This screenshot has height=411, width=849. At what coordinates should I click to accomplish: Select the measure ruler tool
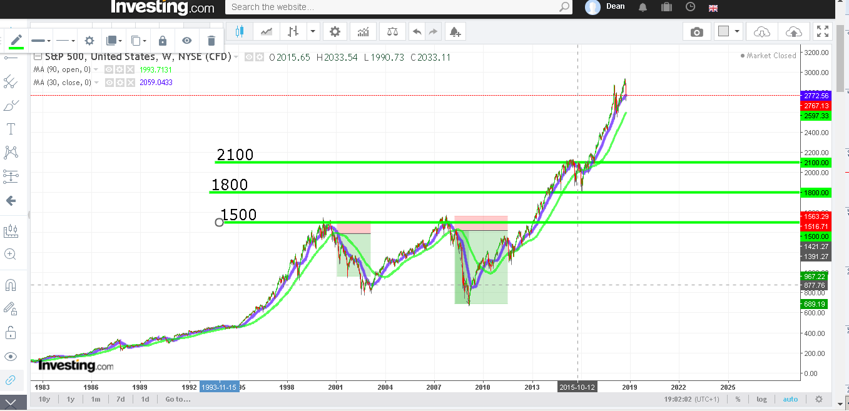[11, 231]
